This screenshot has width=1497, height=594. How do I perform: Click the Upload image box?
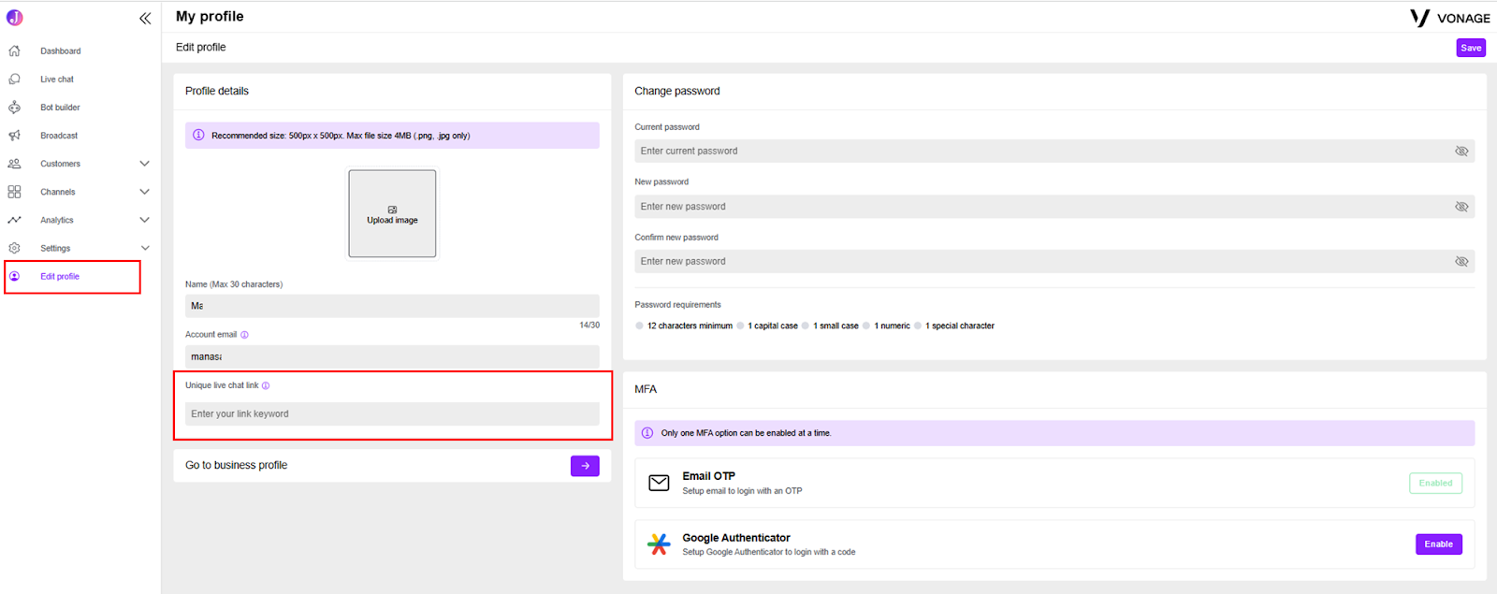click(x=392, y=213)
